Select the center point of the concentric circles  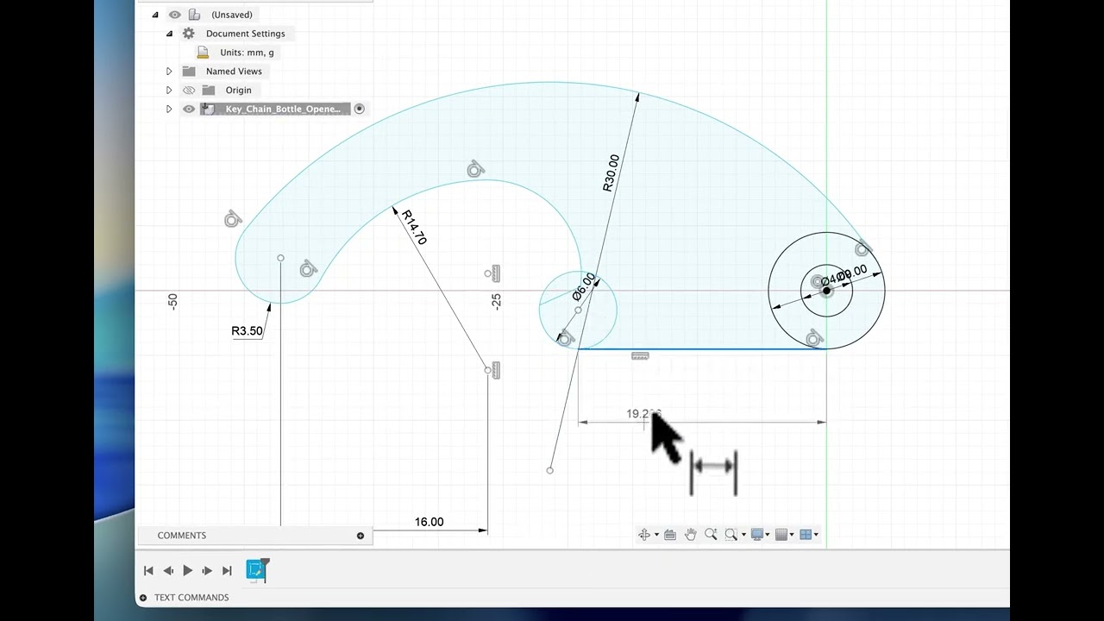[x=826, y=291]
